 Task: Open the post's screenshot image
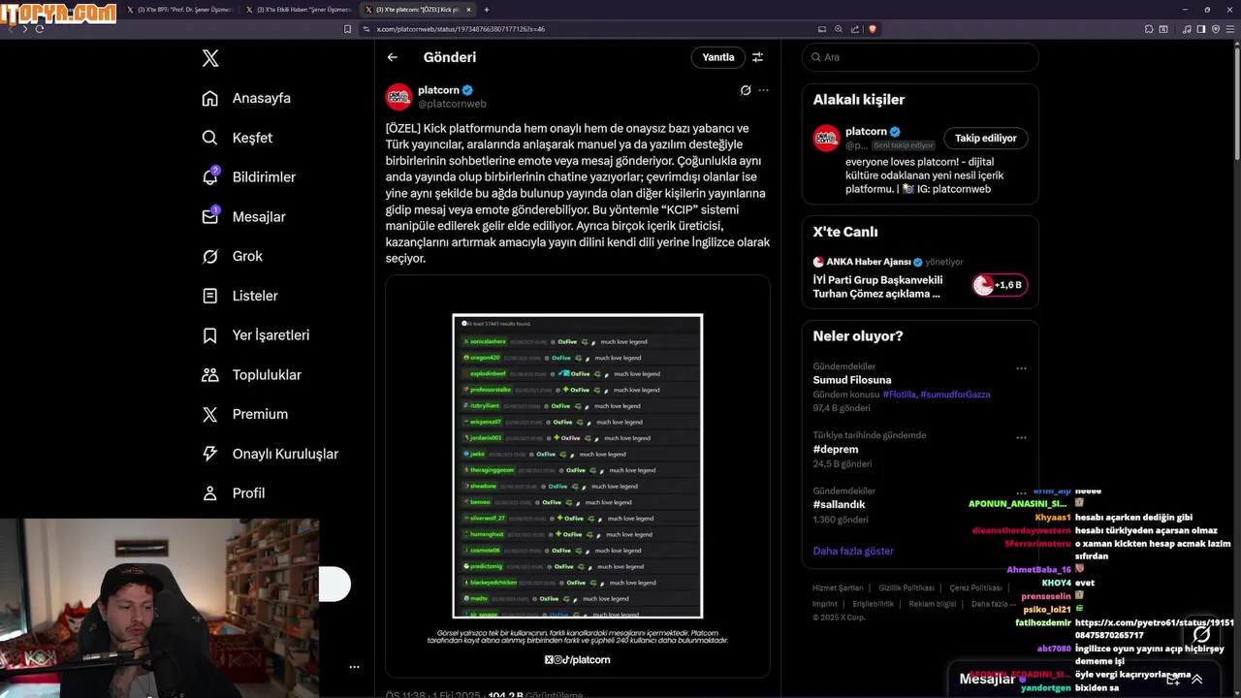click(x=578, y=475)
